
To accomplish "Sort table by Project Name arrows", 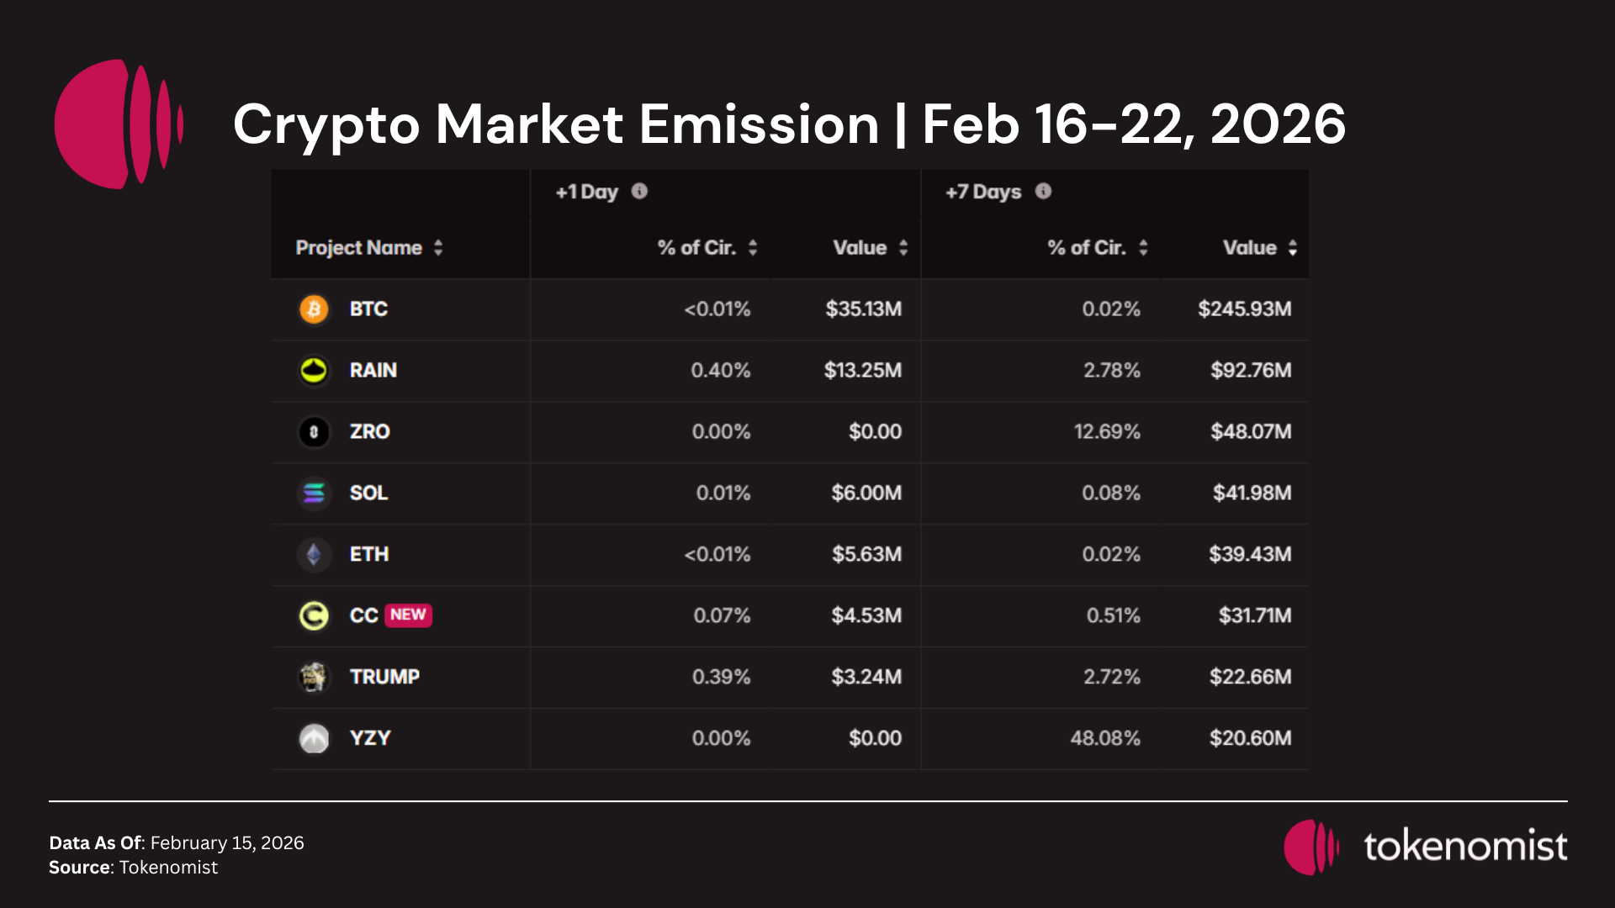I will pos(438,248).
